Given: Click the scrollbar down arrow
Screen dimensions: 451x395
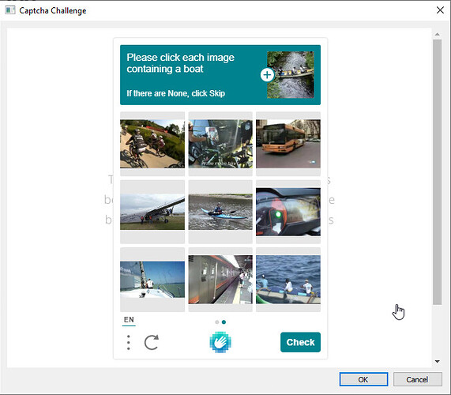Looking at the screenshot, I should coord(438,361).
